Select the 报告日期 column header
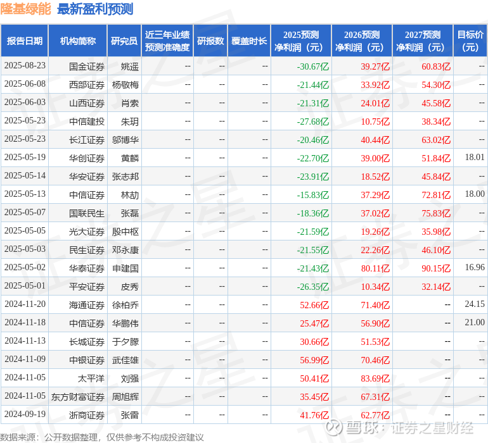 (25, 41)
